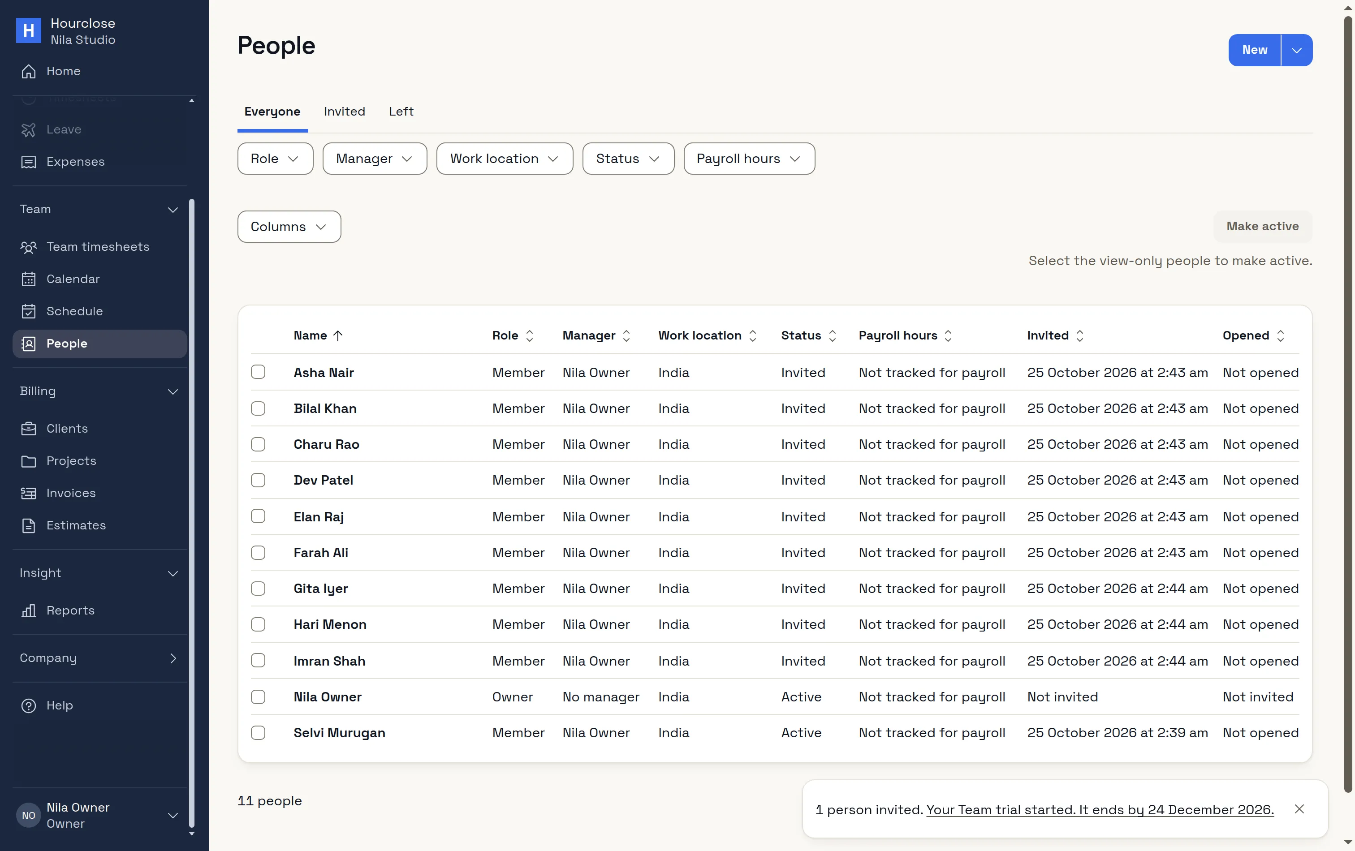Image resolution: width=1355 pixels, height=851 pixels.
Task: Check the Selvi Murugan checkbox
Action: [x=258, y=733]
